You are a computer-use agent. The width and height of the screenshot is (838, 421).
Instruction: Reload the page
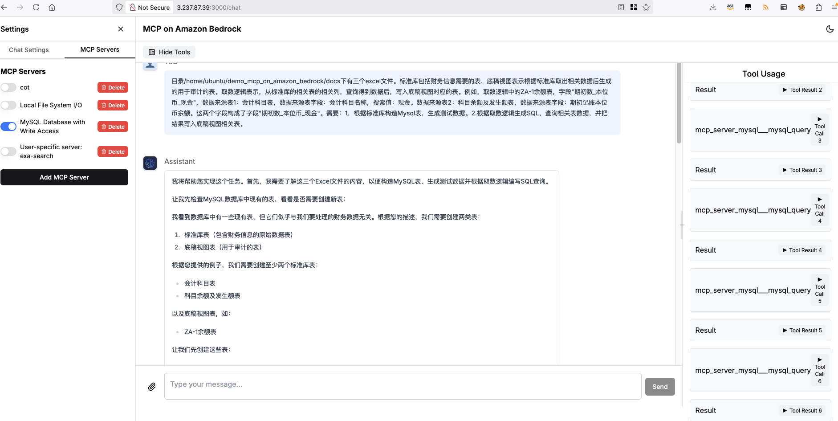click(36, 7)
